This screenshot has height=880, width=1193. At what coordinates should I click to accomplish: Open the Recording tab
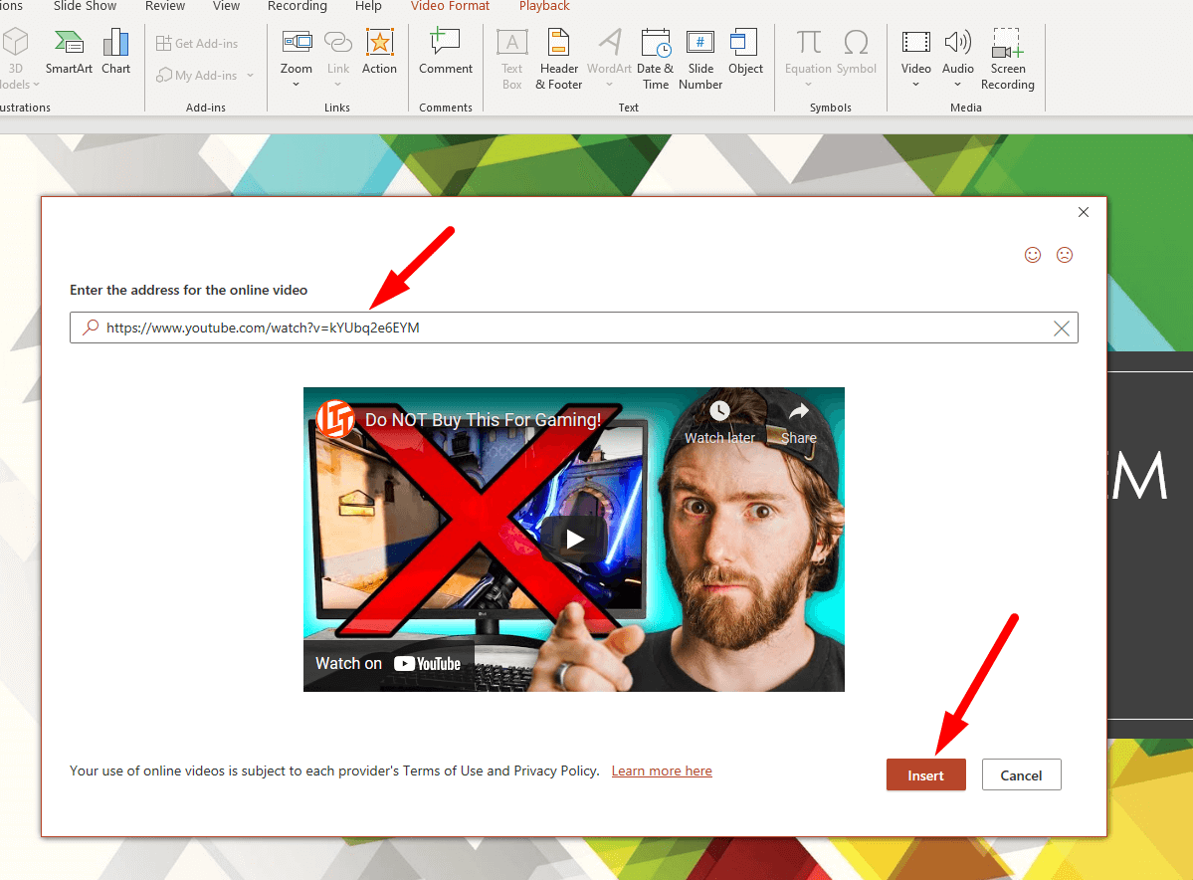pyautogui.click(x=297, y=6)
